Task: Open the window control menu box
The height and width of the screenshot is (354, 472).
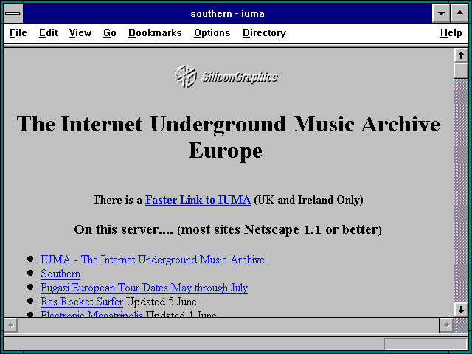Action: [13, 13]
